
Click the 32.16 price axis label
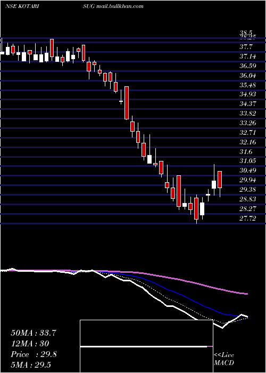[x=247, y=142]
